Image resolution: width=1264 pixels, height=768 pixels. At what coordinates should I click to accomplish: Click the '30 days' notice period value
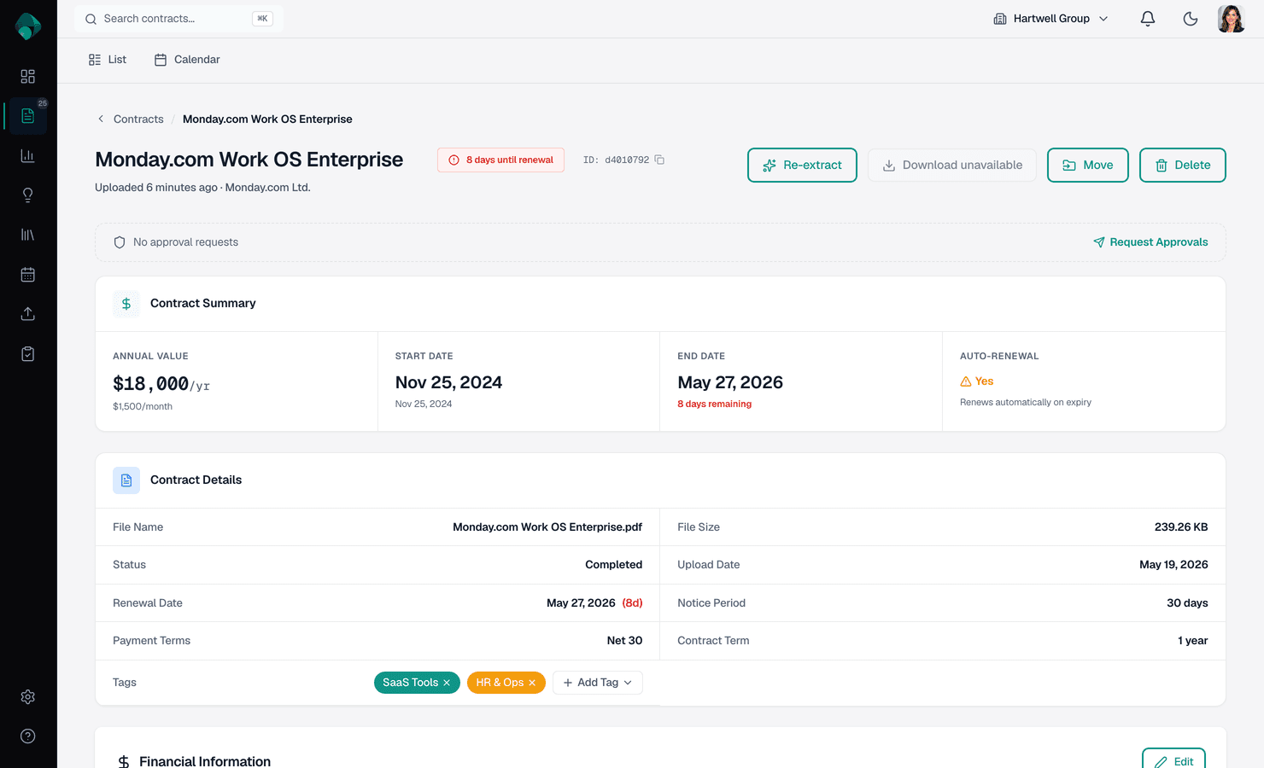(x=1187, y=603)
